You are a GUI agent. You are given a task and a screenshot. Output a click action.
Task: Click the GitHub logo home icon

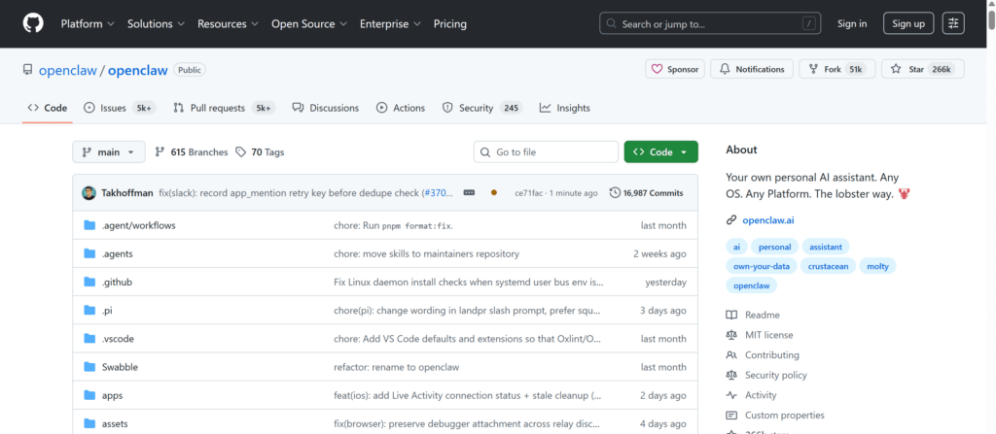click(x=33, y=23)
